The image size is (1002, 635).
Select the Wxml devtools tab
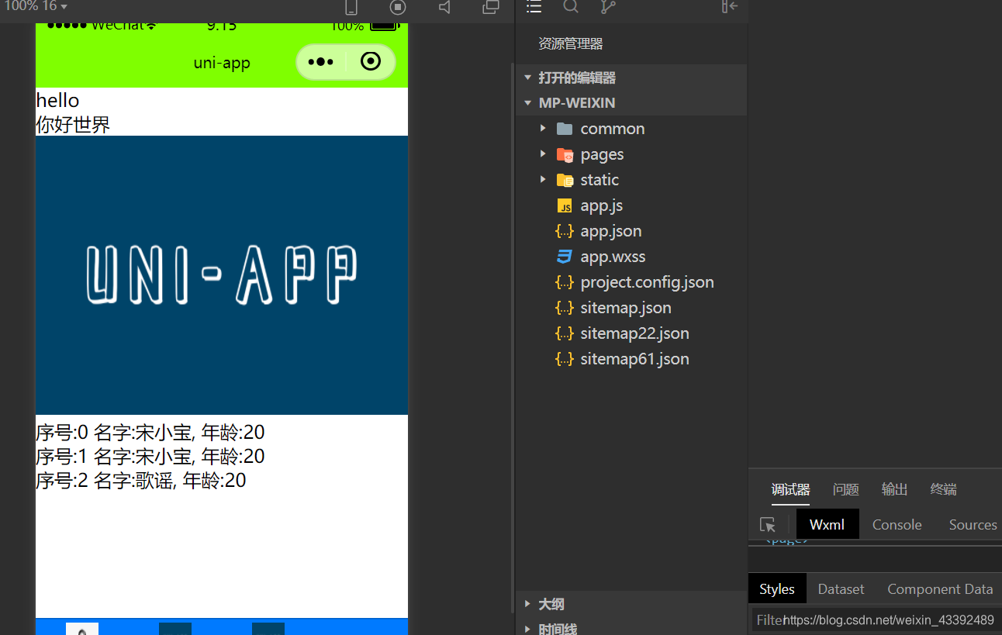pyautogui.click(x=828, y=524)
